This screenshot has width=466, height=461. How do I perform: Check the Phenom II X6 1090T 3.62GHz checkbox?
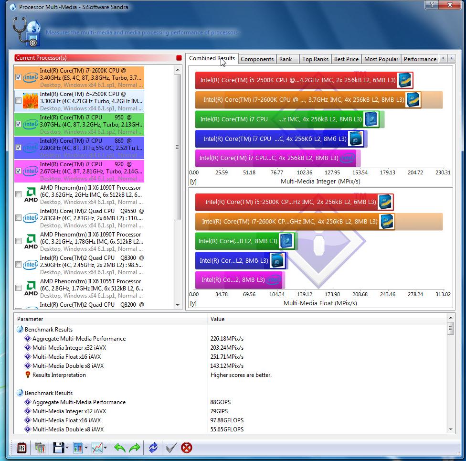click(x=18, y=194)
